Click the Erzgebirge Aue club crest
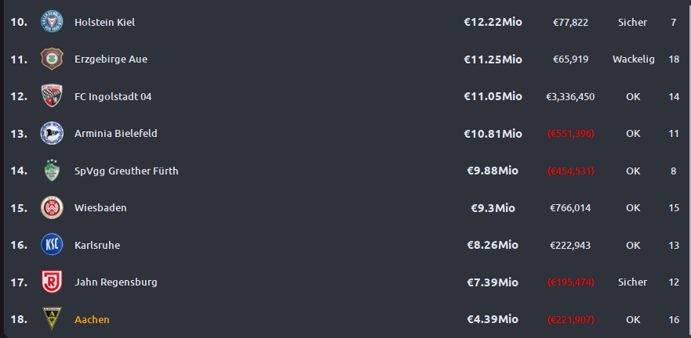Screen dimensions: 691x338 tap(52, 59)
